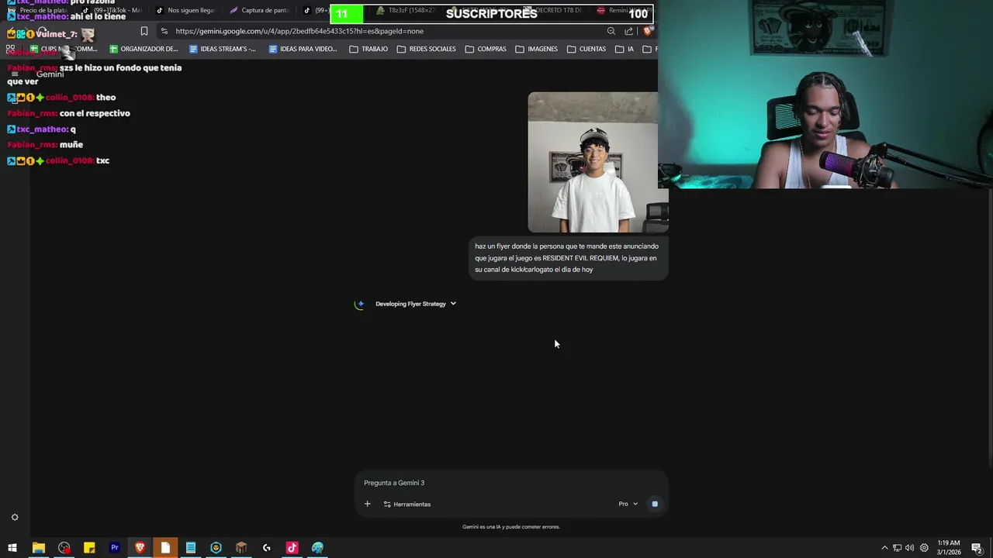The height and width of the screenshot is (558, 993).
Task: Open the clock and date flyout
Action: coord(949,548)
